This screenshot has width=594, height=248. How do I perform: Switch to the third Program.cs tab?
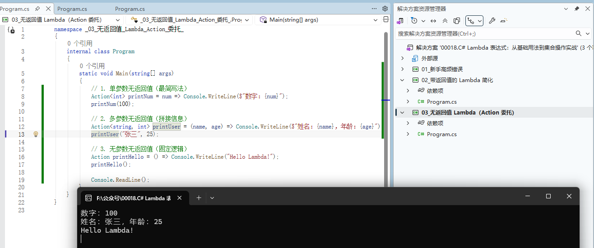[130, 9]
